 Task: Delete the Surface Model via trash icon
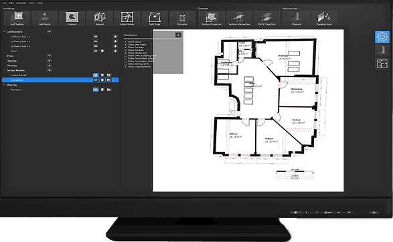click(102, 75)
